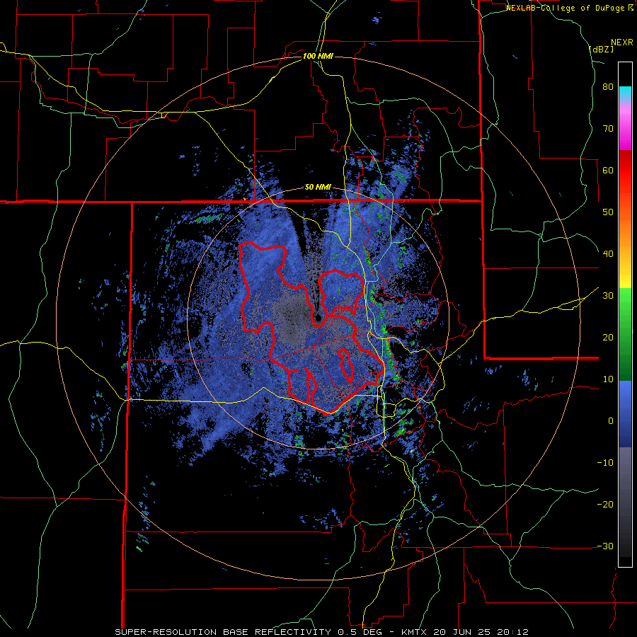Click the 20 value on the dBZ scale
The height and width of the screenshot is (637, 637).
click(608, 338)
